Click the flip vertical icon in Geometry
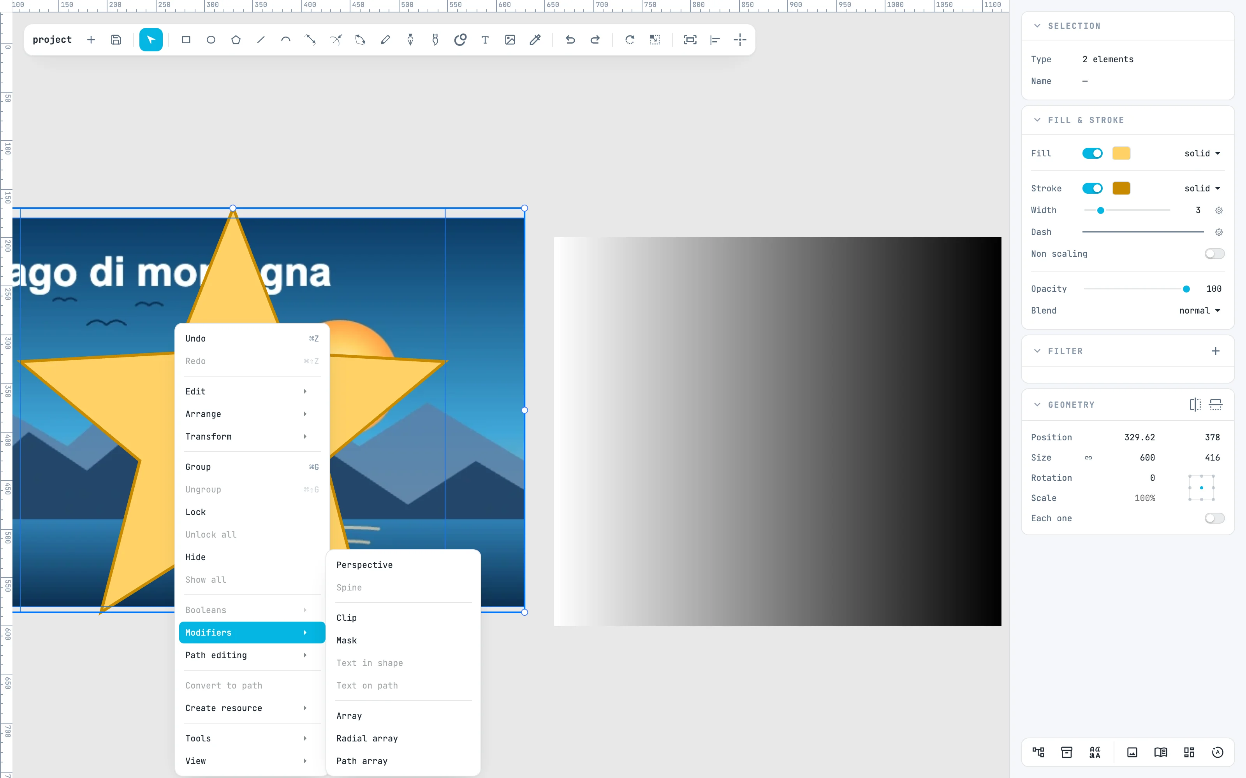Screen dimensions: 1246x778 coord(1216,405)
